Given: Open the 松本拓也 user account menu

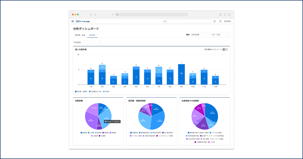Looking at the screenshot, I should pos(228,21).
